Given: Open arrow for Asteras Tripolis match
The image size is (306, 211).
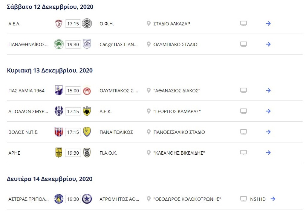Looking at the screenshot, I should coord(273,199).
